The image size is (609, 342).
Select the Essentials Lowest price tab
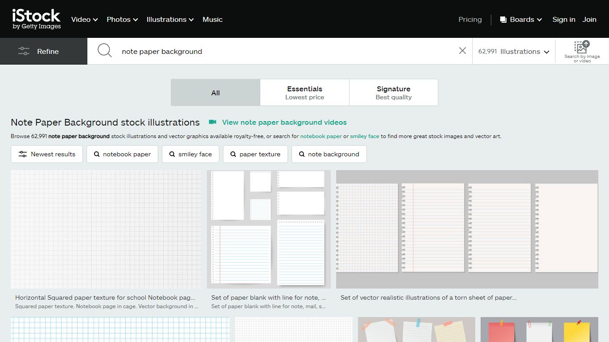coord(304,93)
